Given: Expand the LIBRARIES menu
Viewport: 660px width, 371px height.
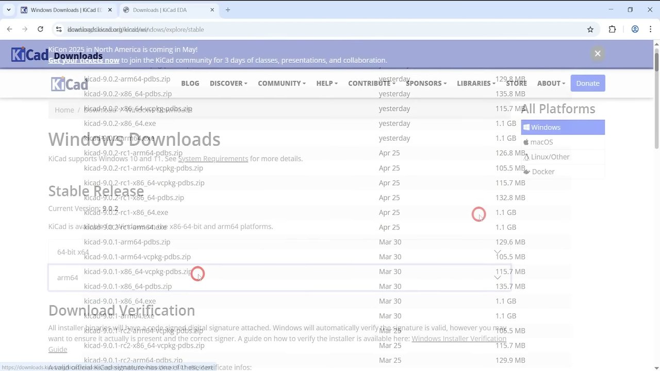Looking at the screenshot, I should click(476, 83).
